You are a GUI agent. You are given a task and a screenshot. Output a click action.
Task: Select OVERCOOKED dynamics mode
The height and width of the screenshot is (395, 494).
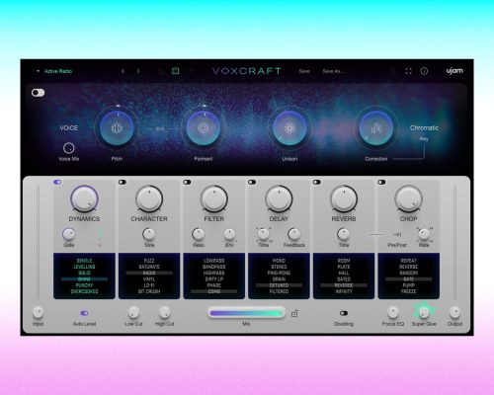tap(84, 291)
